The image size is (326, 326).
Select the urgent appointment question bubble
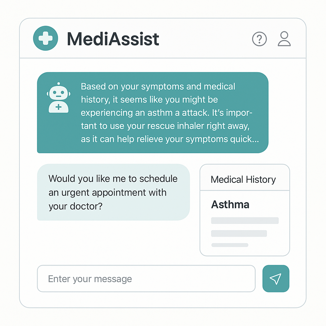tap(113, 192)
